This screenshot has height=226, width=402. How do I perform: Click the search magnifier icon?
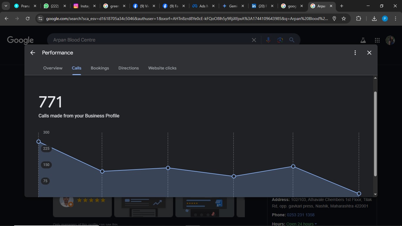(x=292, y=40)
